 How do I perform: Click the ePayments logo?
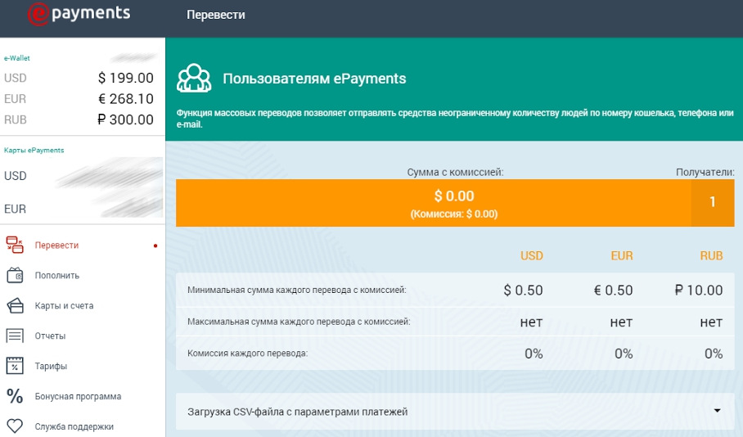79,14
